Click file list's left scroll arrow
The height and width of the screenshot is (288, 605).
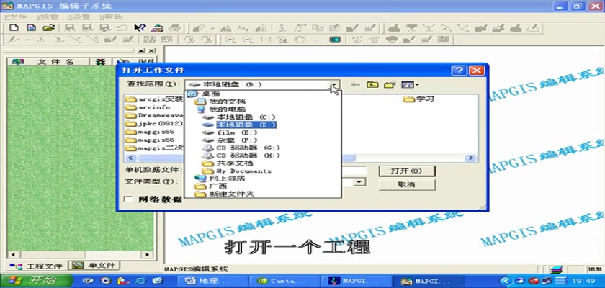point(130,158)
